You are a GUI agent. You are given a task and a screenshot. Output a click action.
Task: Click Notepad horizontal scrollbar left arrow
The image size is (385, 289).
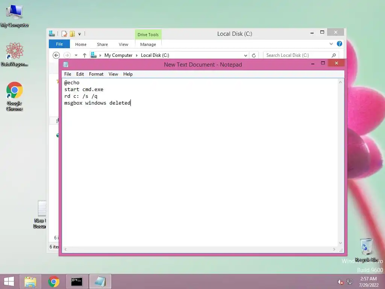click(x=65, y=249)
